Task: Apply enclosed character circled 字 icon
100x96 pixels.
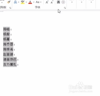Action: pyautogui.click(x=63, y=2)
